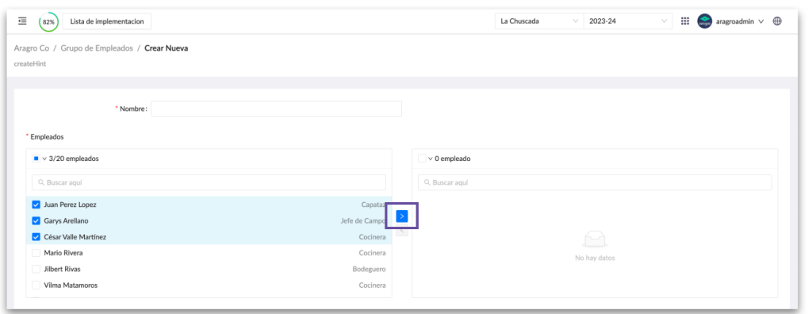This screenshot has width=812, height=314.
Task: Go to Aragro Co breadcrumb
Action: [32, 48]
